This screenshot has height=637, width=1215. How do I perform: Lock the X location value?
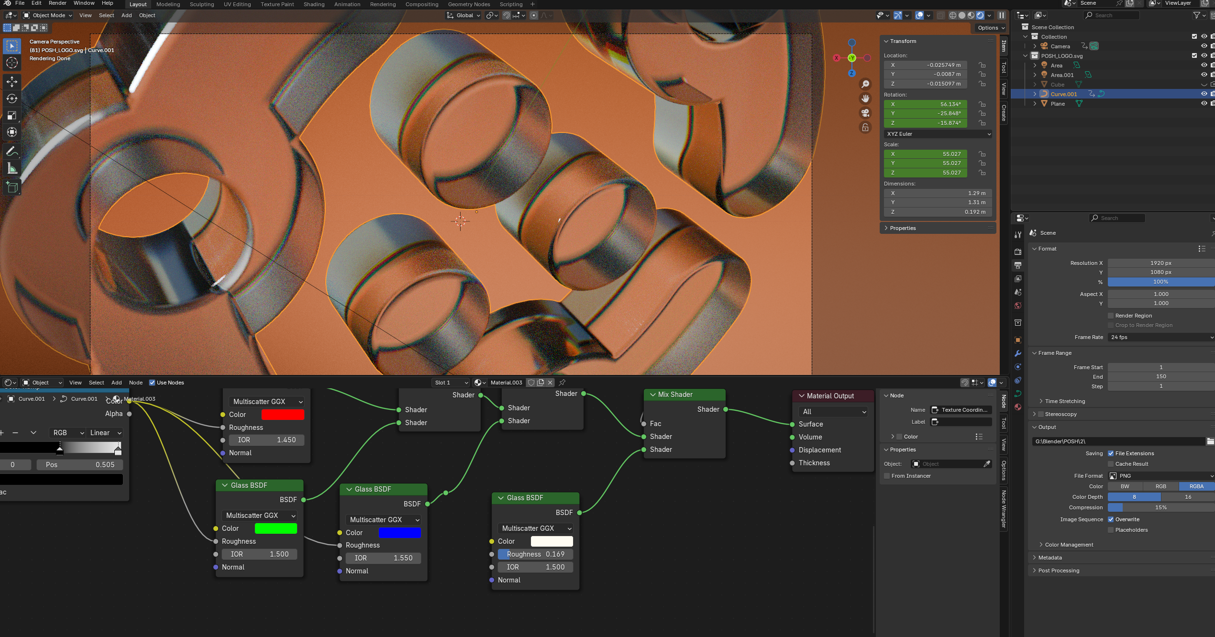(x=982, y=65)
